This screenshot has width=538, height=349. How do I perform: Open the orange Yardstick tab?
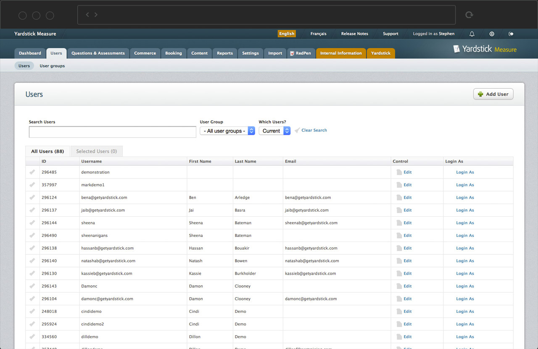point(381,53)
